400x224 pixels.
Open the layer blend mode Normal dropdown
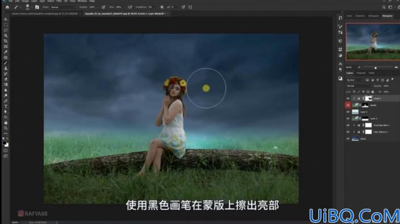[359, 86]
